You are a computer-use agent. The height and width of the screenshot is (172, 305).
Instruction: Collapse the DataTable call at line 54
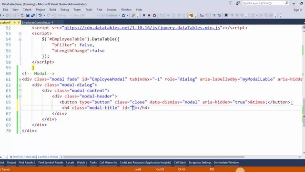tap(20, 39)
